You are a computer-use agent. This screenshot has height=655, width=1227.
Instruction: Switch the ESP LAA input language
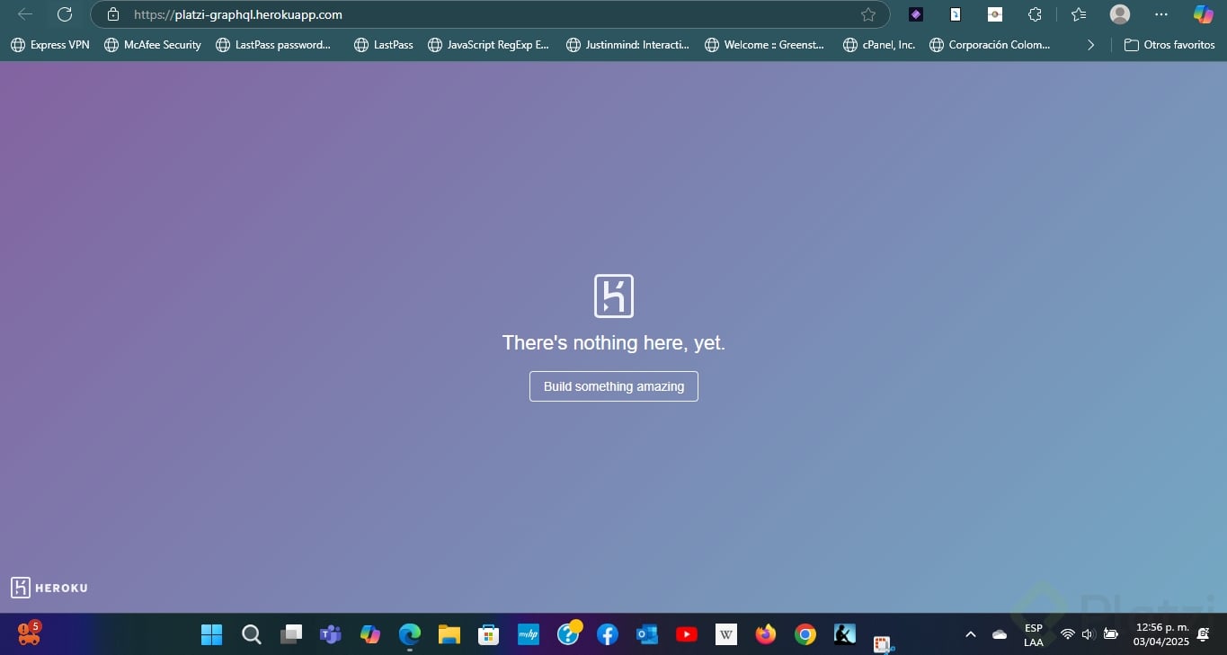coord(1034,635)
